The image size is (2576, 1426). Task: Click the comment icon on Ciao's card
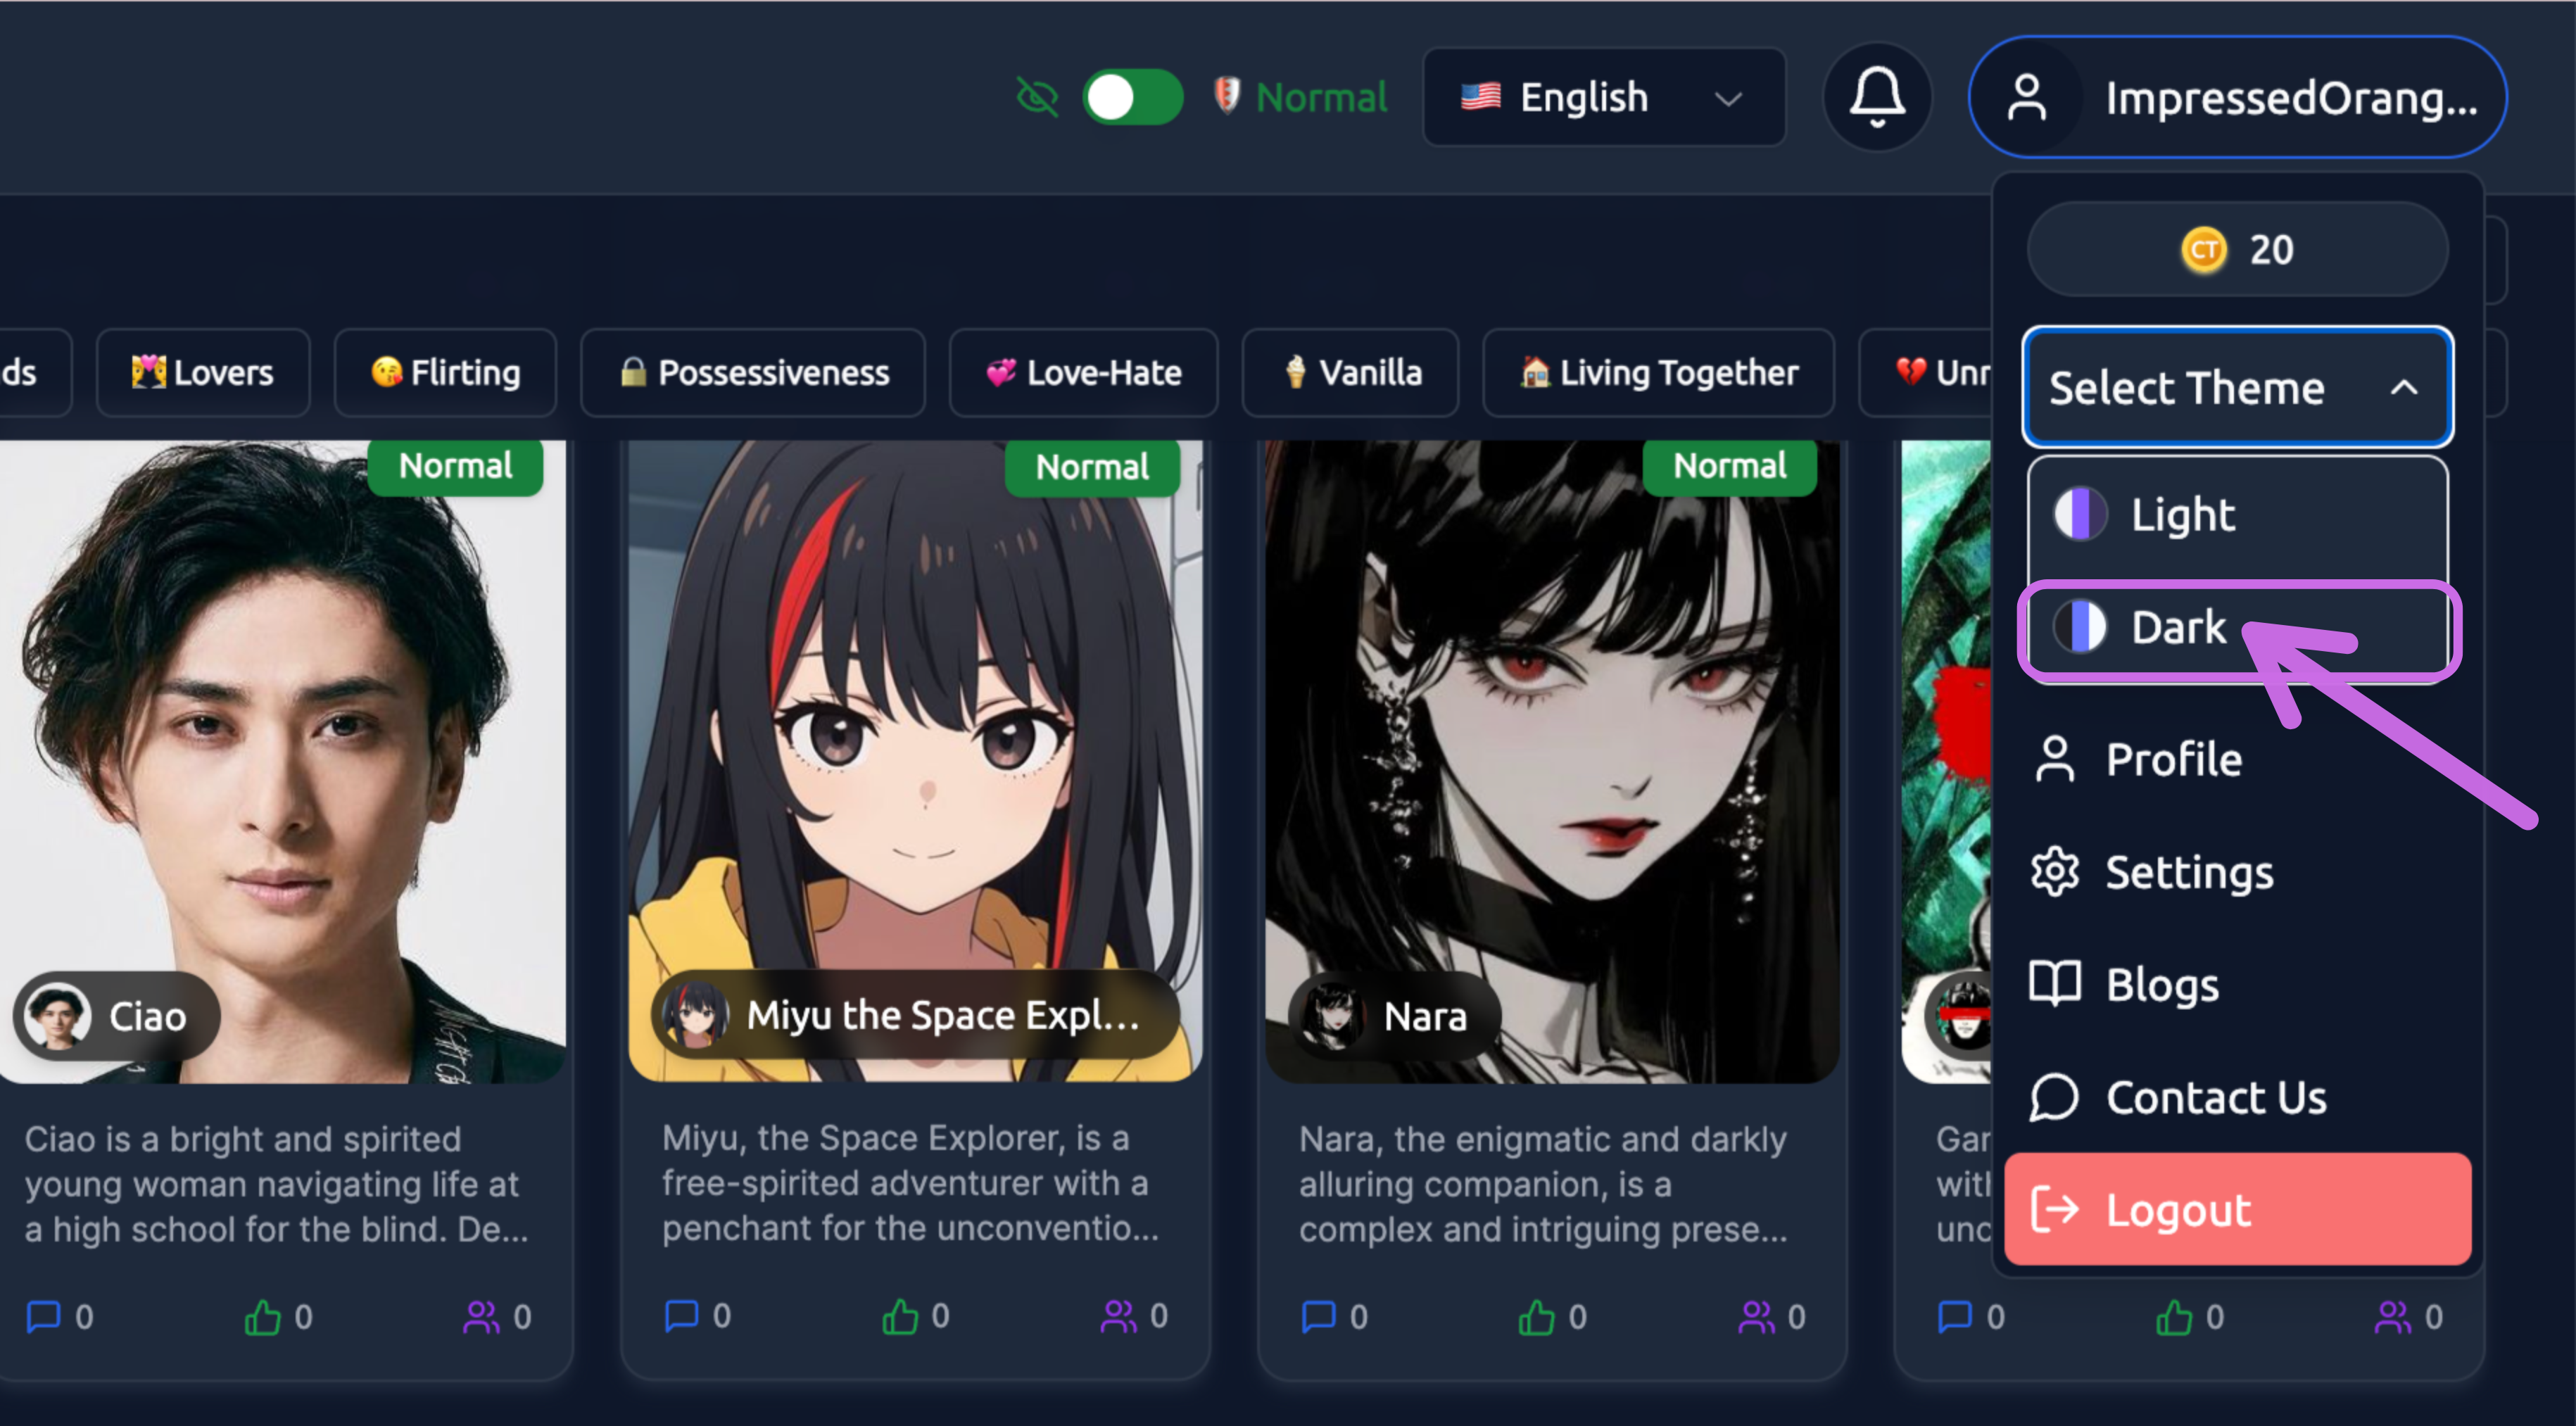(x=44, y=1317)
